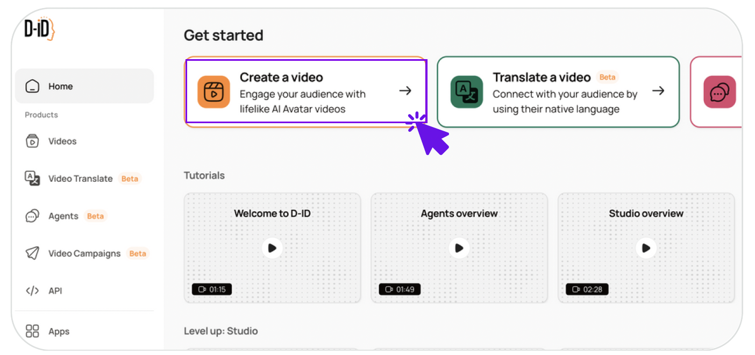Click the Video Translate sidebar icon
The image size is (755, 355).
coord(33,179)
